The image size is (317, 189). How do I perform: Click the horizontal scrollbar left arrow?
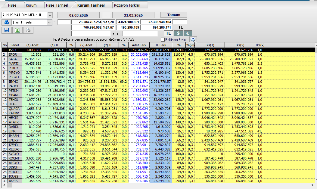point(4,185)
